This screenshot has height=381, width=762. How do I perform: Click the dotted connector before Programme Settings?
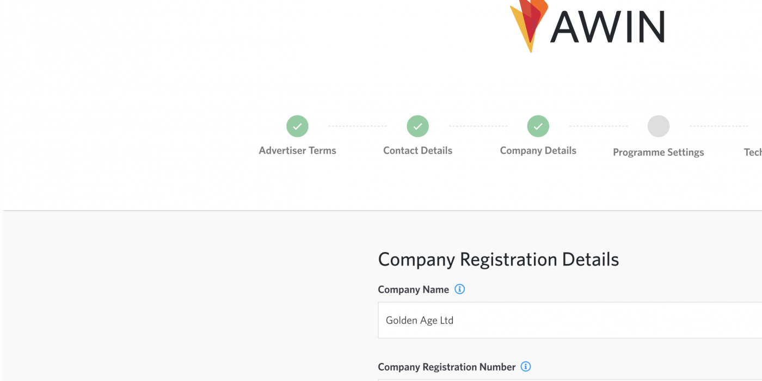pos(598,126)
